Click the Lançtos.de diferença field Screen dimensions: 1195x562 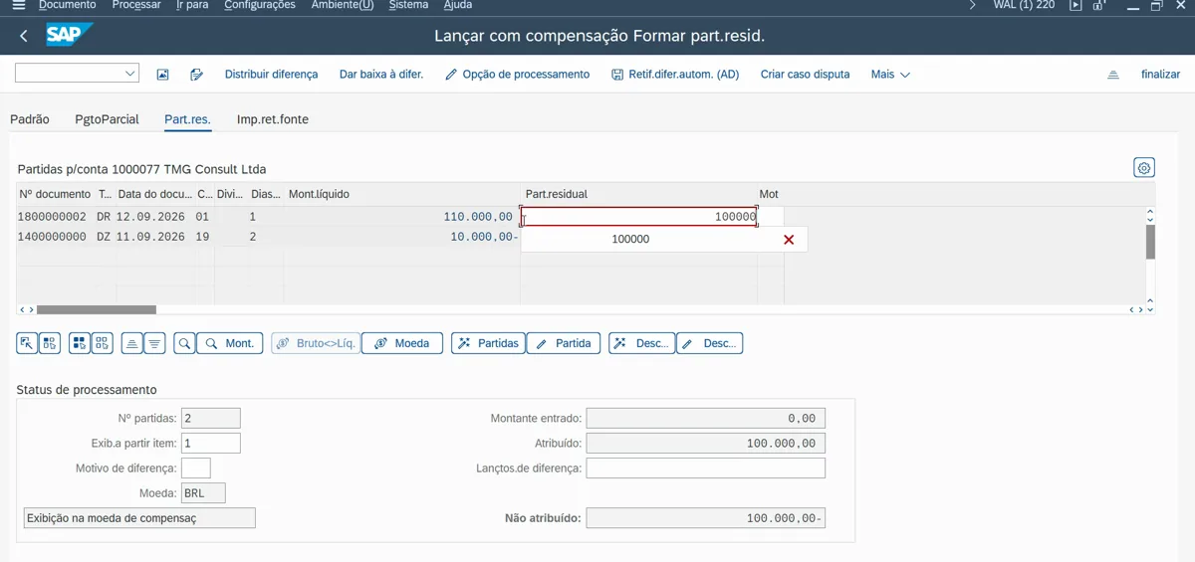[x=706, y=468]
